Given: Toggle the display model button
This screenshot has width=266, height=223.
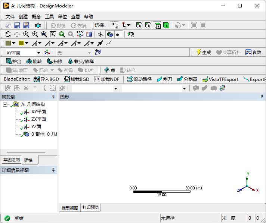Looking at the screenshot, I should tap(110, 34).
